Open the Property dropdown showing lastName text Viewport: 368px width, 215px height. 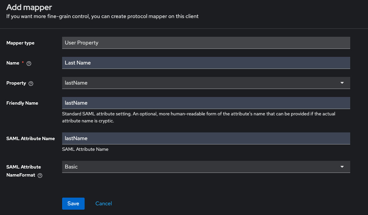[x=201, y=83]
